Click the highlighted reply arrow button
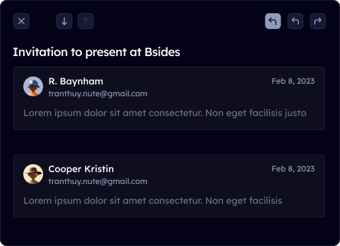The height and width of the screenshot is (246, 340). (273, 21)
